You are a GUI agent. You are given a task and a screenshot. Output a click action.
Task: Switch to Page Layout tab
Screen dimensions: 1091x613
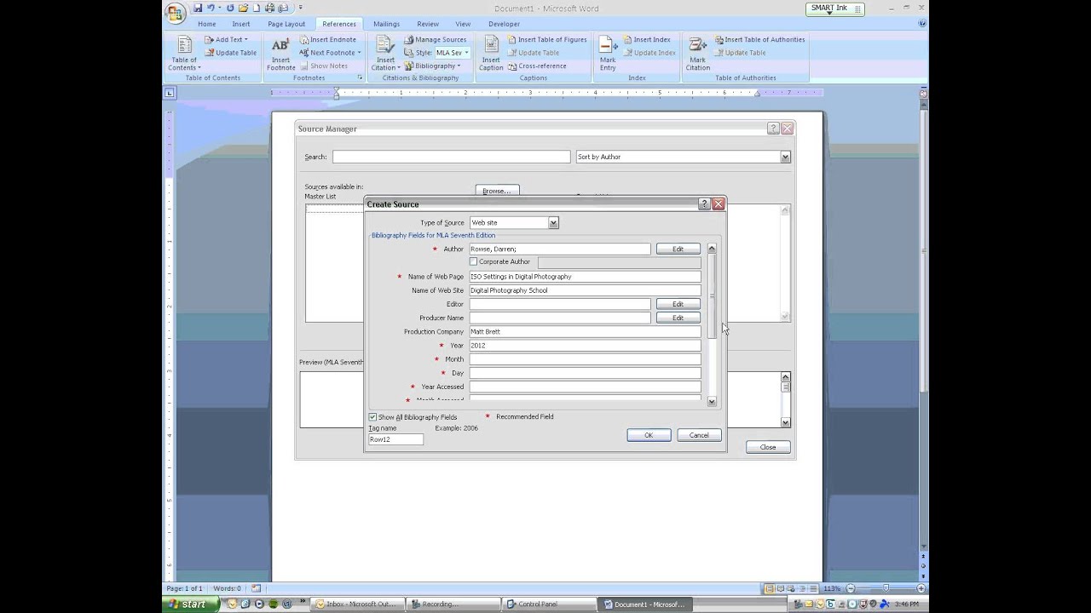click(286, 24)
